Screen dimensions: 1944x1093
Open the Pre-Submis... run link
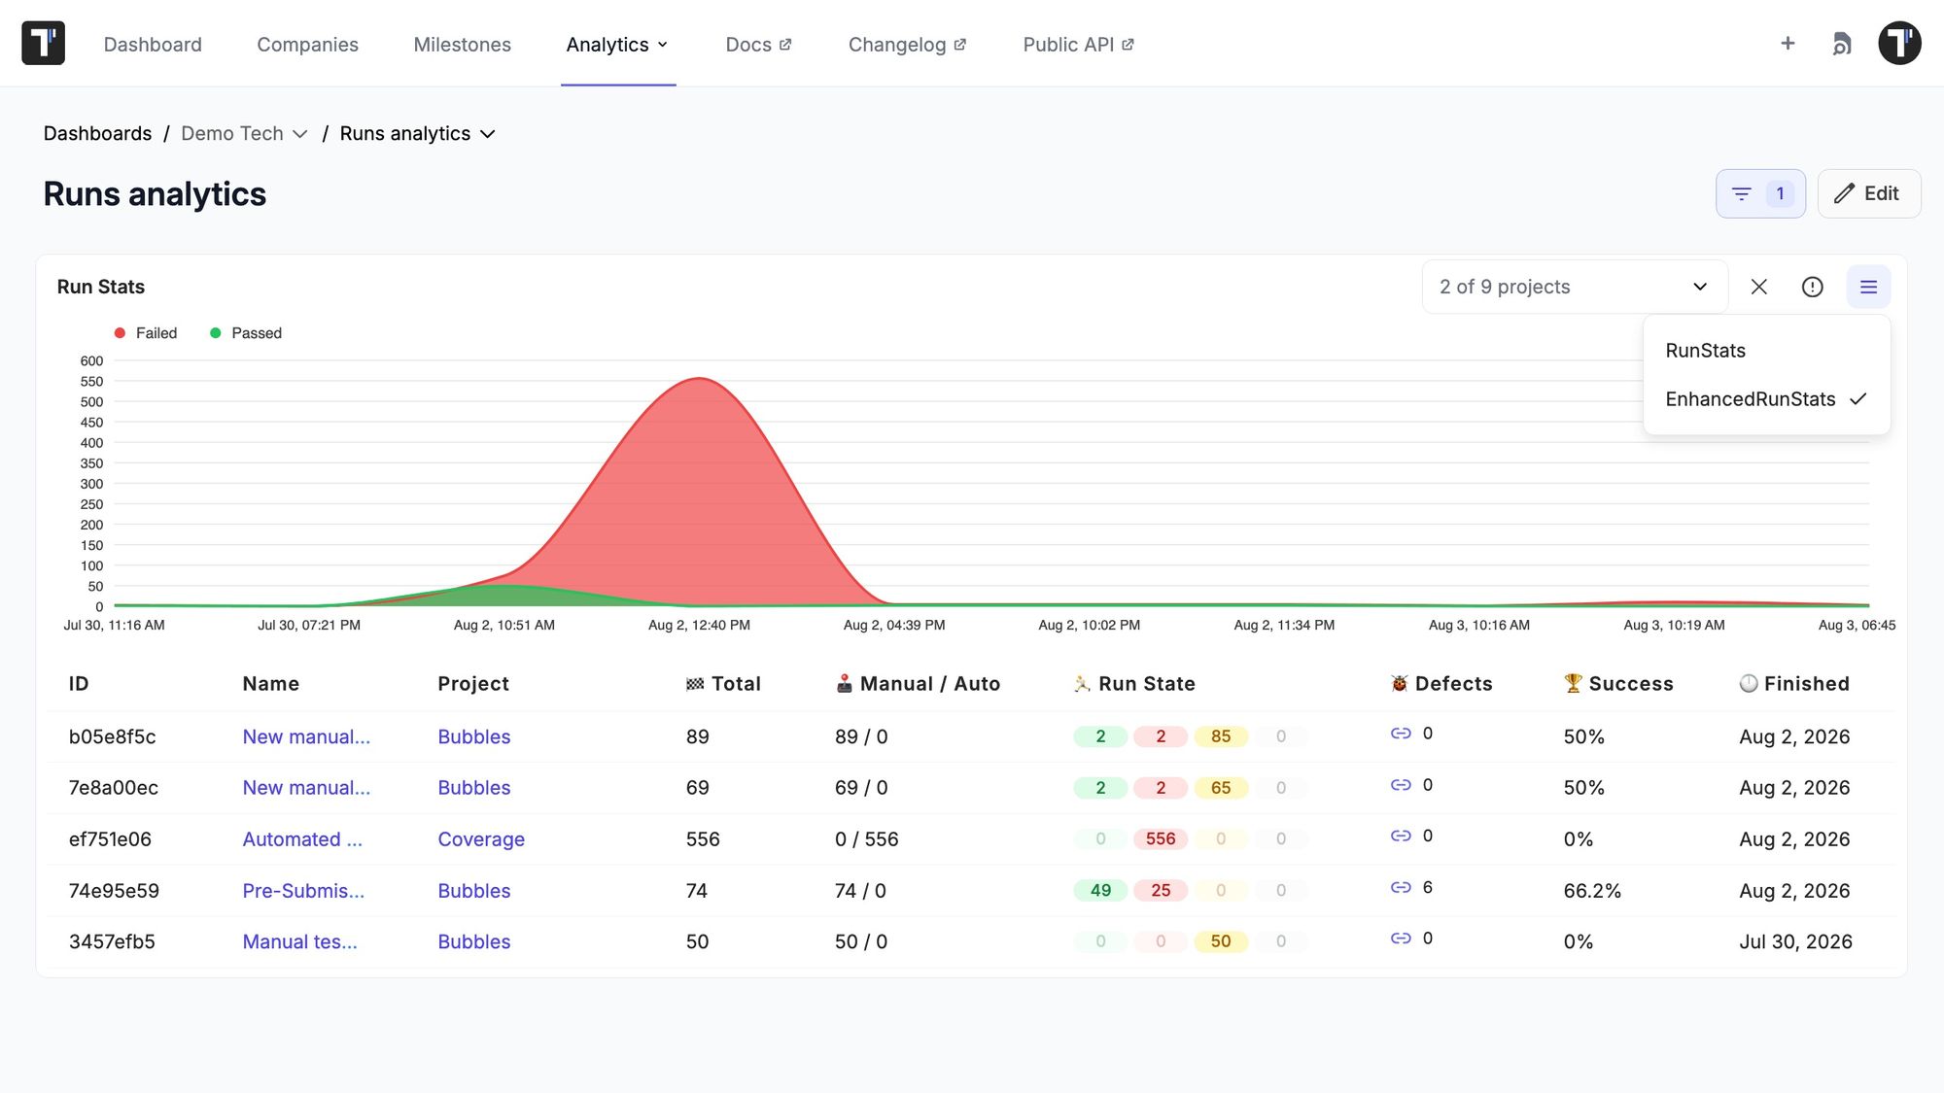click(303, 891)
